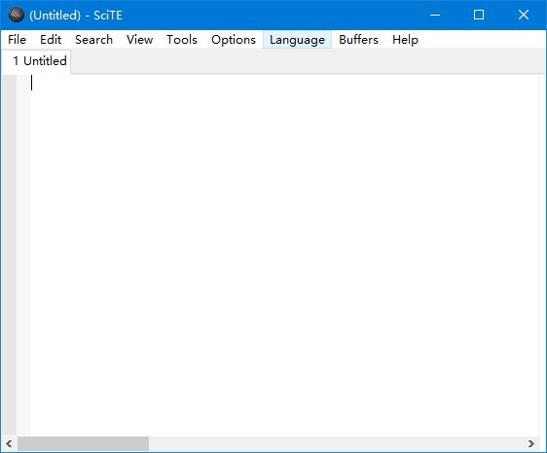This screenshot has width=547, height=453.
Task: Open the Edit menu
Action: [x=51, y=40]
